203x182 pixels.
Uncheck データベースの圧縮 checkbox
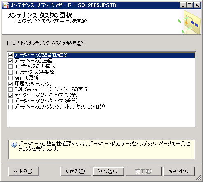[x=11, y=61]
